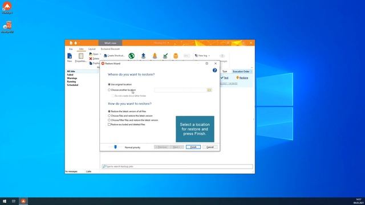Click the New backup job icon
This screenshot has height=205, width=365.
point(70,56)
